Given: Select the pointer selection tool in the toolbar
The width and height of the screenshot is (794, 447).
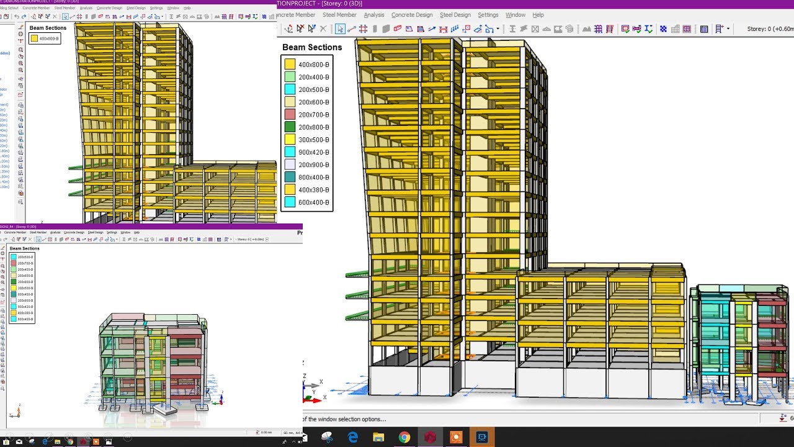Looking at the screenshot, I should click(340, 29).
